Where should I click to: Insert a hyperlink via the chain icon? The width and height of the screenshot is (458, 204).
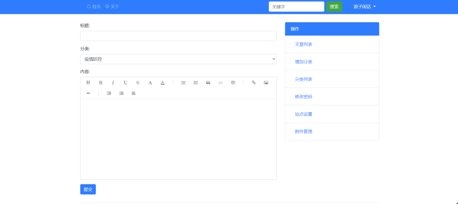(x=254, y=83)
